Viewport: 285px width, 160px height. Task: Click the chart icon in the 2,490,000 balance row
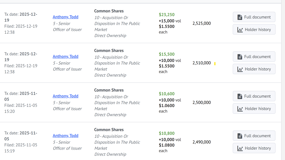point(240,148)
